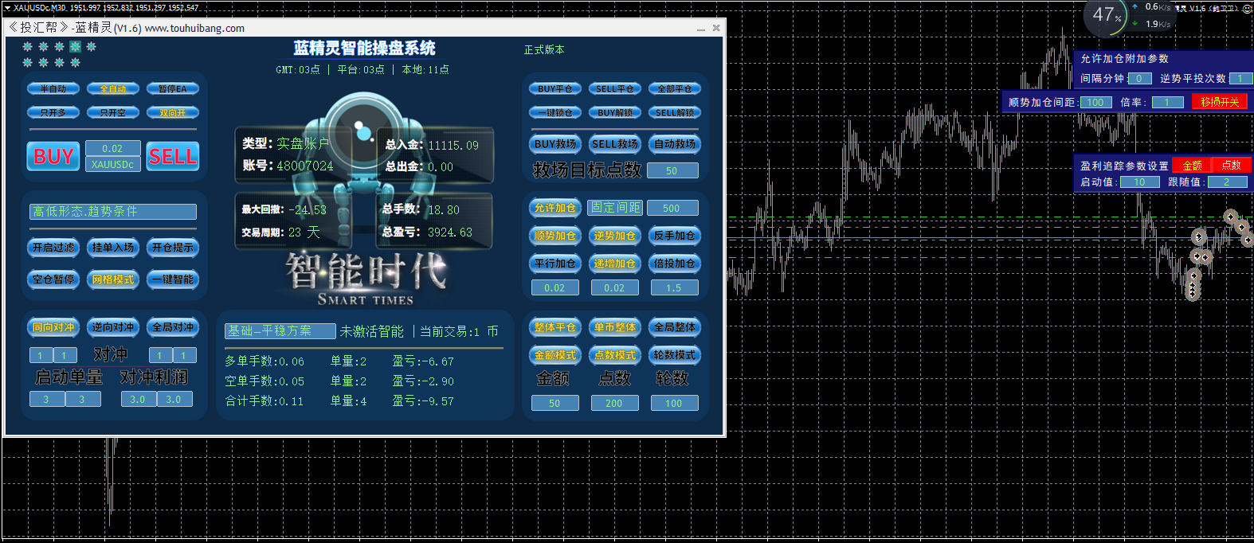Open 高低形态.趋势条件 dropdown
1254x543 pixels.
(113, 211)
